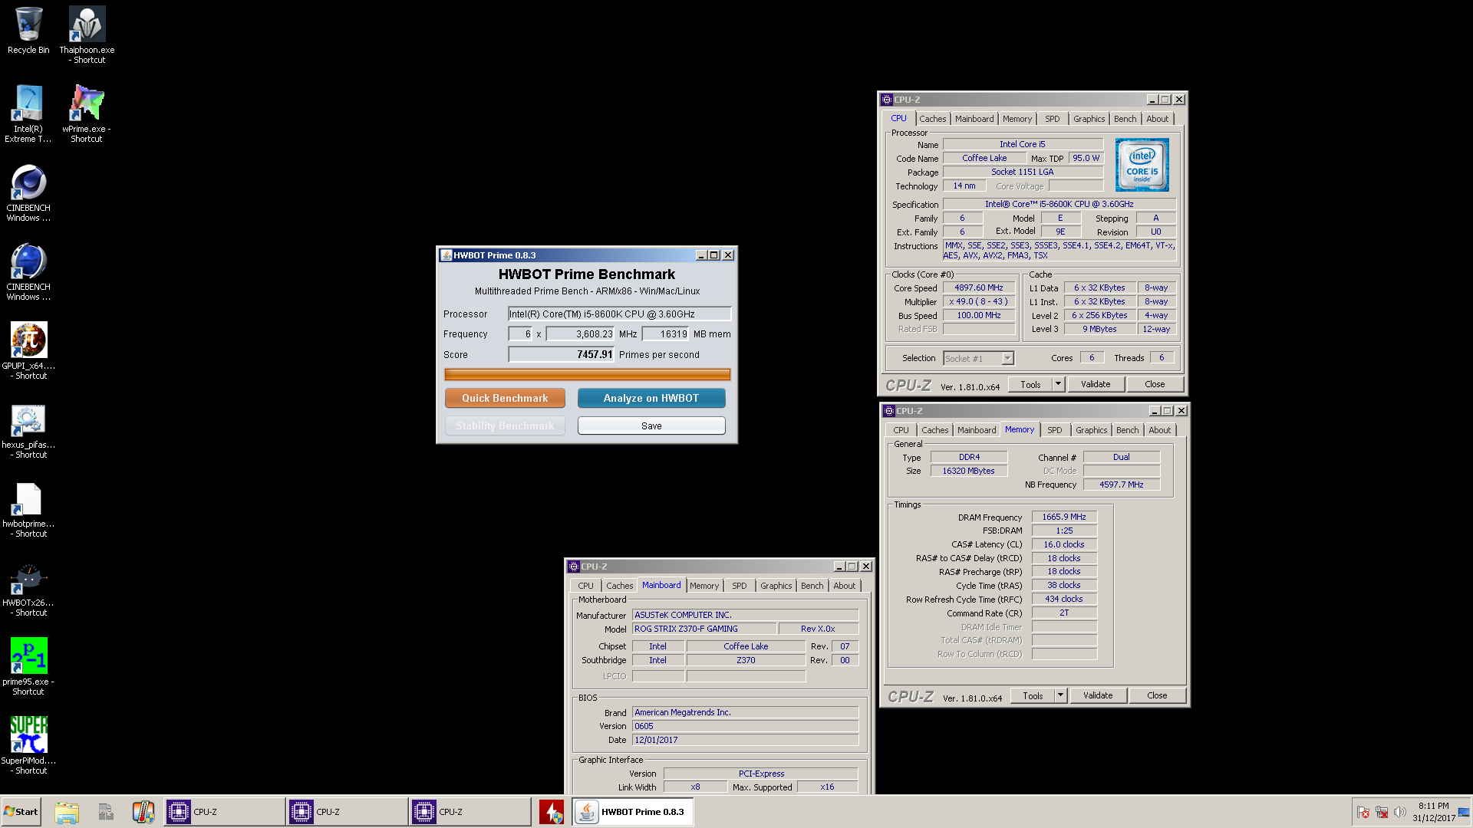Click Analyze on HWBOT button

point(651,398)
